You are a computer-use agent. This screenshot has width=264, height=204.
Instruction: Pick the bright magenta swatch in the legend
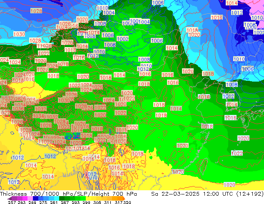tap(25, 199)
